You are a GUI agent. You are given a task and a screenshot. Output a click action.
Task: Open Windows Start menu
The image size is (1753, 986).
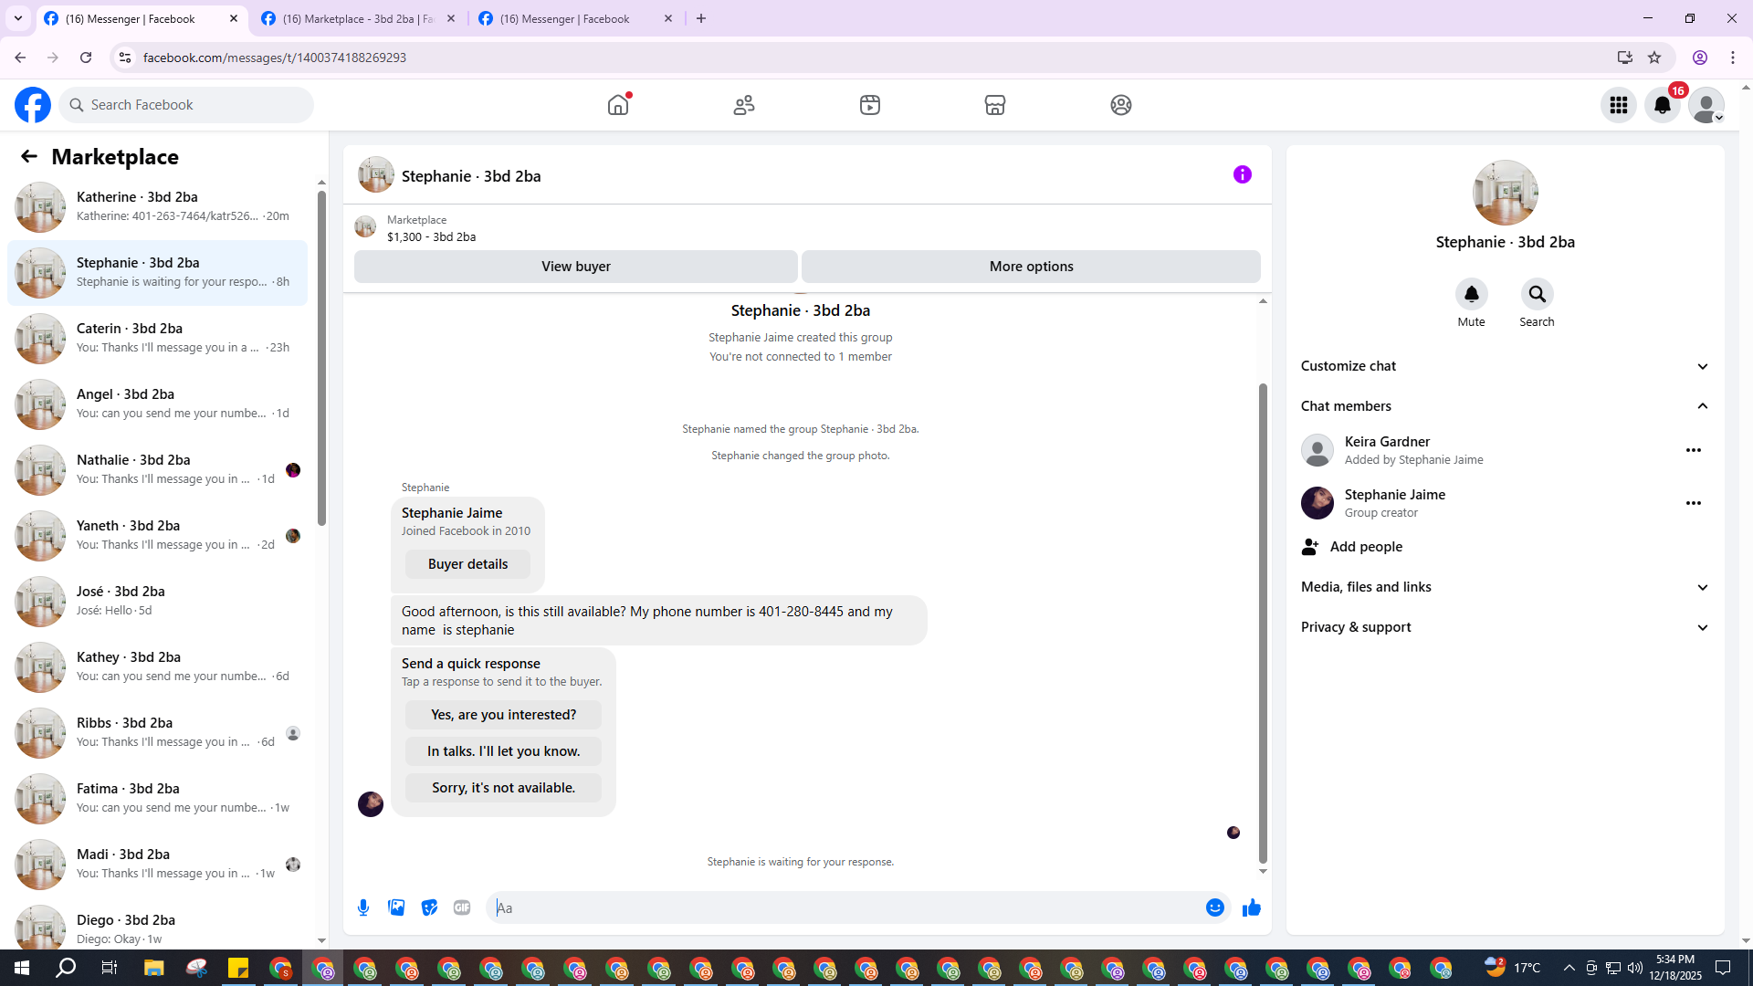[22, 968]
